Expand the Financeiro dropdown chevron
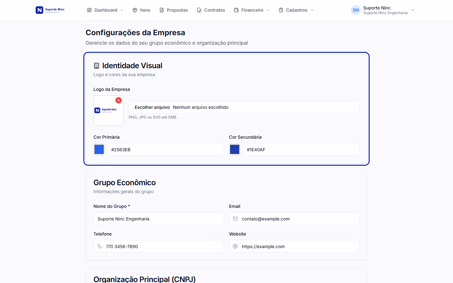Image resolution: width=453 pixels, height=283 pixels. point(268,10)
